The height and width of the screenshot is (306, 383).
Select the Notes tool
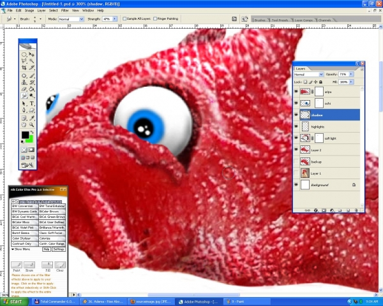(24, 118)
